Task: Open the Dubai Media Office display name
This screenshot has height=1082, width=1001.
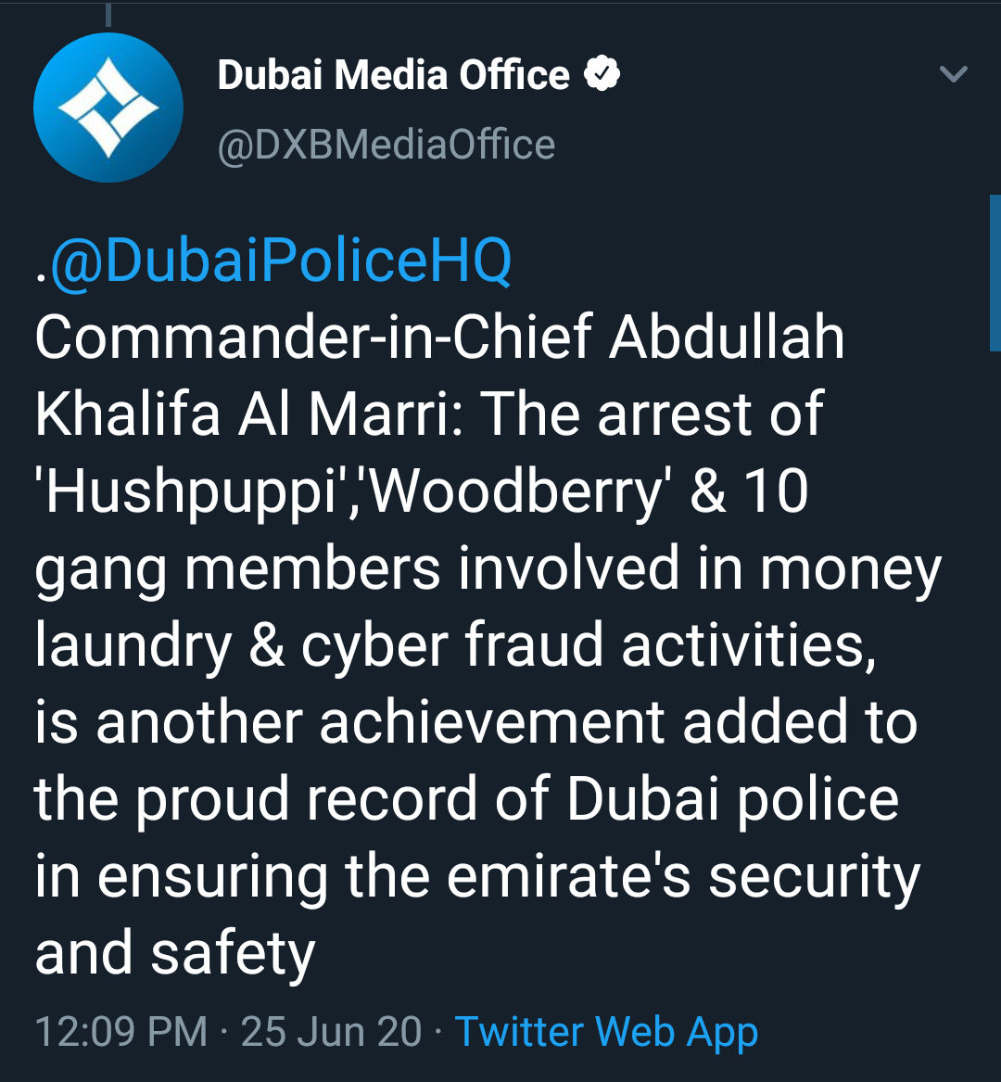Action: pos(393,75)
